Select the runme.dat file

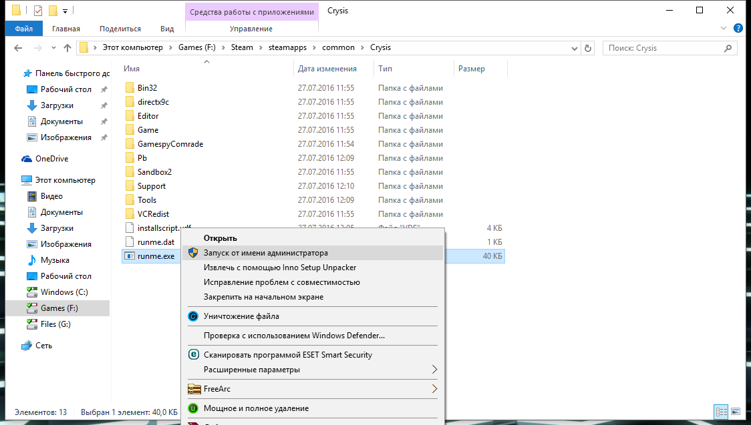pos(156,242)
